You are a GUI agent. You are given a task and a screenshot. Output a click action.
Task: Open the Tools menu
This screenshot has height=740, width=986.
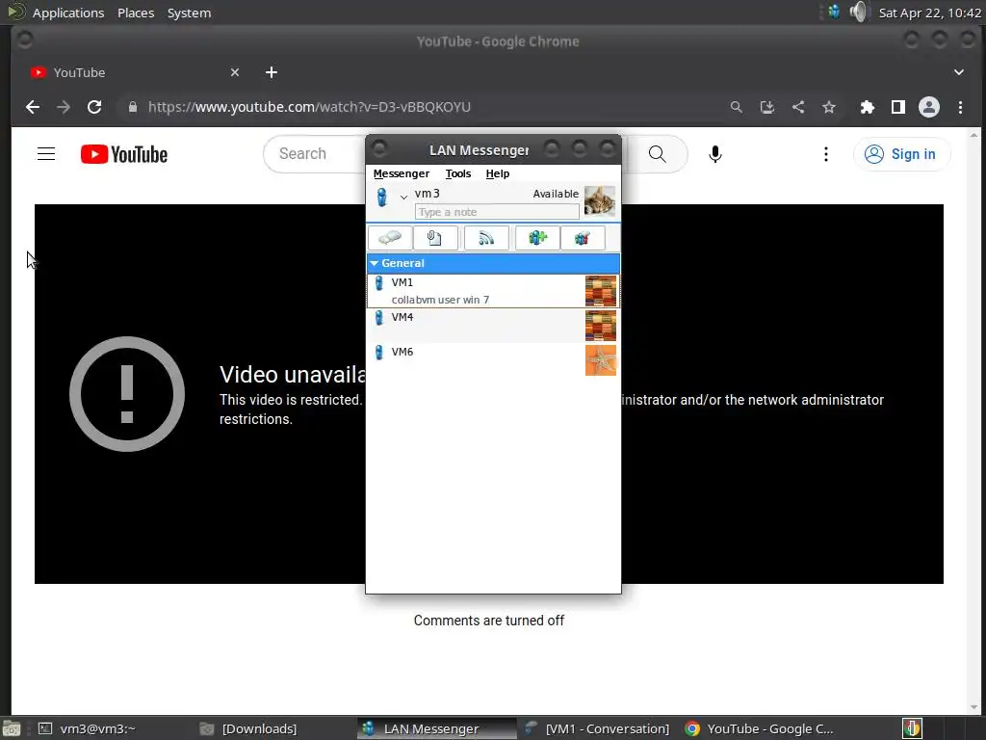point(457,173)
